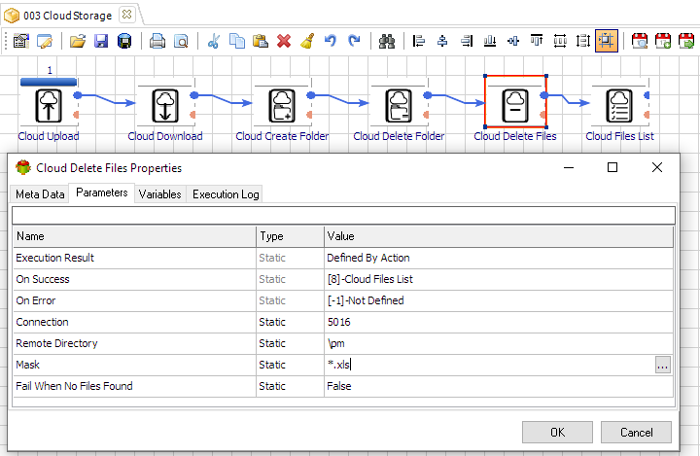700x456 pixels.
Task: Paste using the clipboard icon
Action: point(261,41)
